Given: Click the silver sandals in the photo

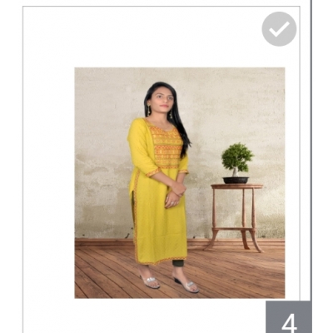Looking at the screenshot, I should (169, 282).
